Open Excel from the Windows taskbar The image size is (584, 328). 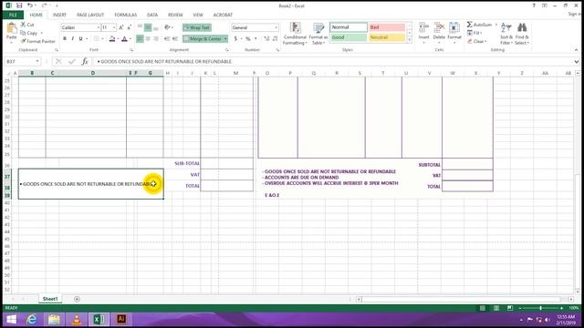point(99,319)
